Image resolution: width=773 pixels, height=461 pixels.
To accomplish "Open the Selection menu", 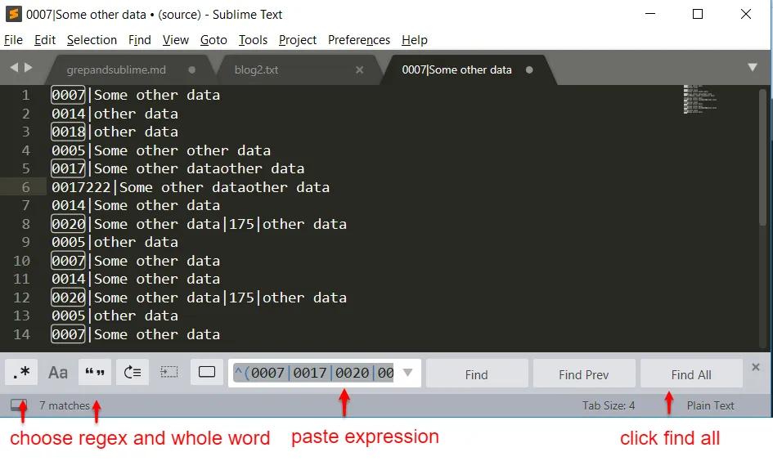I will [92, 40].
